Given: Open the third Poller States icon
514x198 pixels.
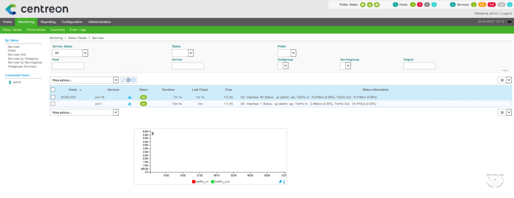Looking at the screenshot, I should click(x=377, y=5).
